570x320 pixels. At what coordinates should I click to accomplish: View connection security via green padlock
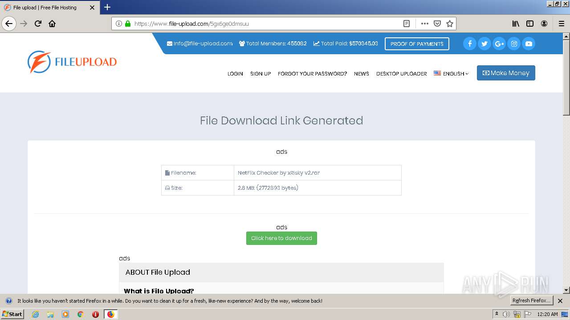pyautogui.click(x=128, y=24)
